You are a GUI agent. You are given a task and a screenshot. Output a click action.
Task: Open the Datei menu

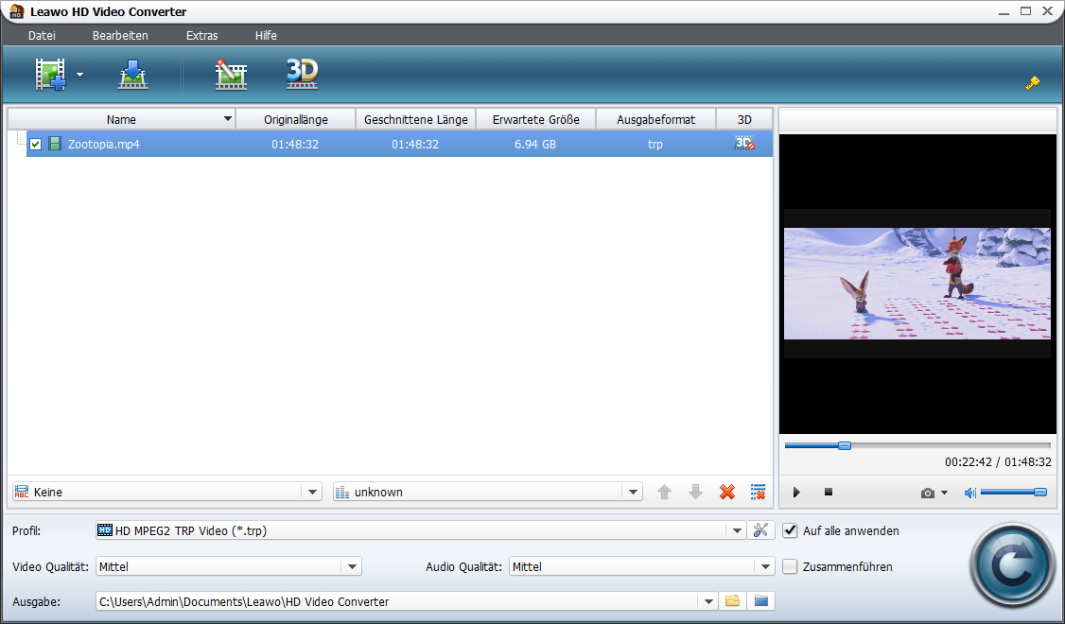tap(42, 35)
